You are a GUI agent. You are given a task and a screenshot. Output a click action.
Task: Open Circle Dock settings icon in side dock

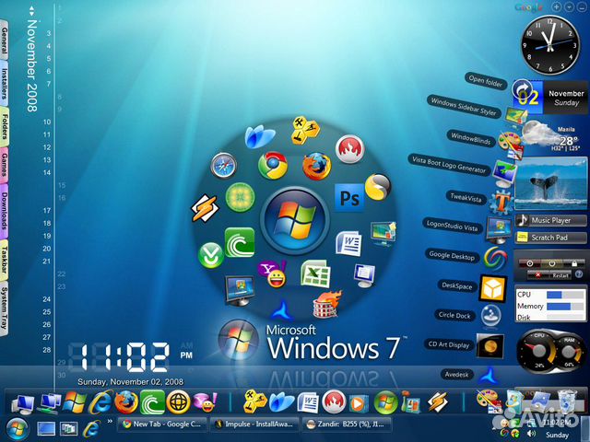click(490, 316)
